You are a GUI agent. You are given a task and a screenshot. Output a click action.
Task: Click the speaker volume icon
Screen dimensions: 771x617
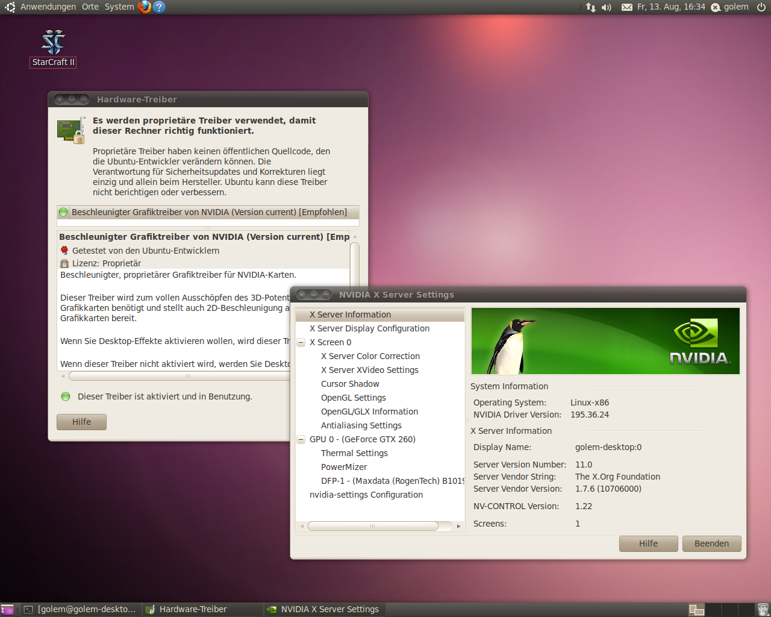[x=607, y=7]
